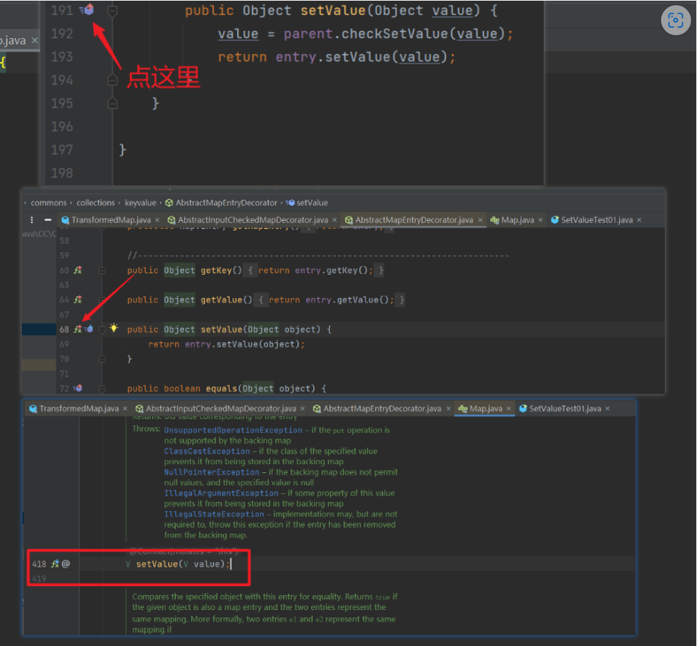
Task: Click line number 198 in the gutter
Action: pyautogui.click(x=62, y=173)
